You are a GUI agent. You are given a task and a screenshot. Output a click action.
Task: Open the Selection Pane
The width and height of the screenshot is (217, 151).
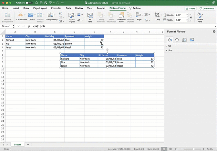[x=121, y=17]
